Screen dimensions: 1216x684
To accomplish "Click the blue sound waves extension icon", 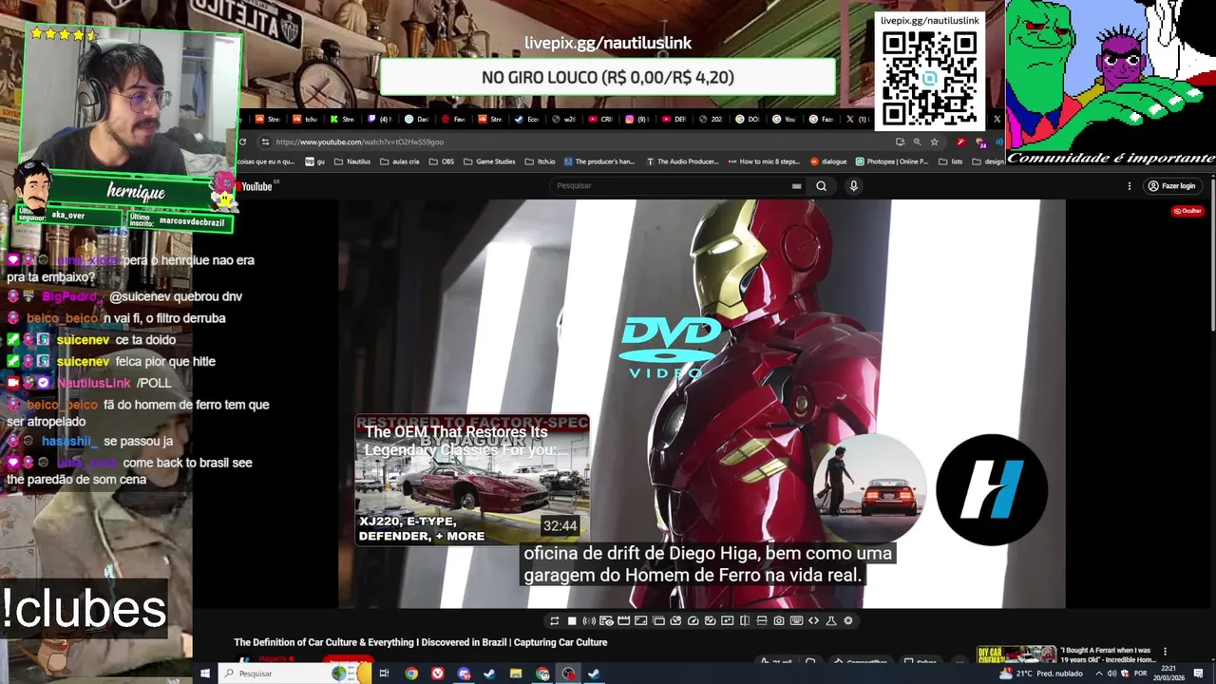I will [x=998, y=142].
